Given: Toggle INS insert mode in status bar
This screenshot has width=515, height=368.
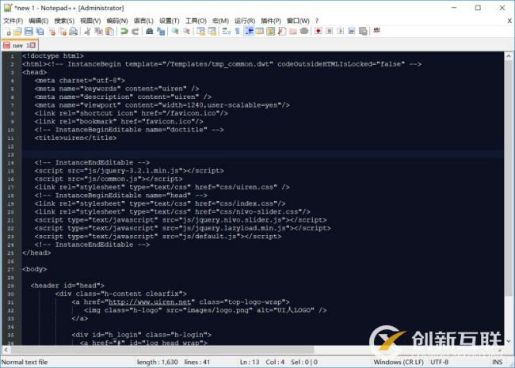Looking at the screenshot, I should click(x=497, y=362).
